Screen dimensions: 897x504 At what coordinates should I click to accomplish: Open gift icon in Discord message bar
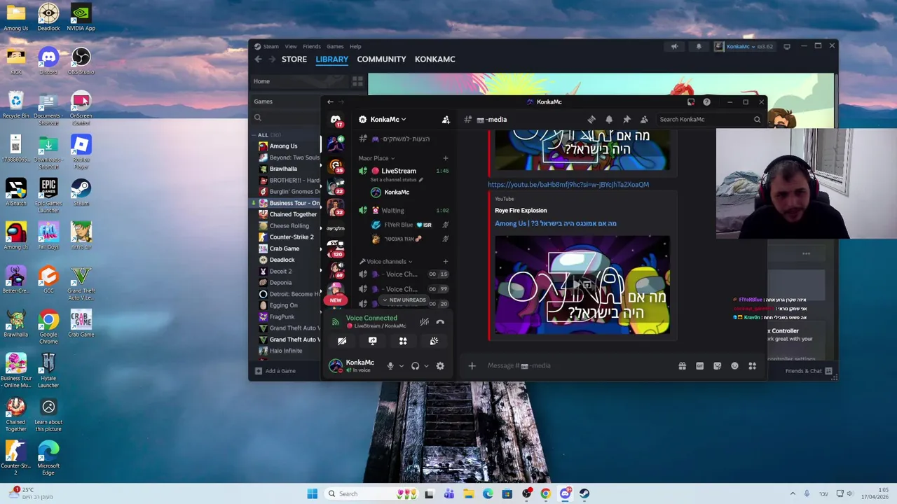(x=682, y=366)
